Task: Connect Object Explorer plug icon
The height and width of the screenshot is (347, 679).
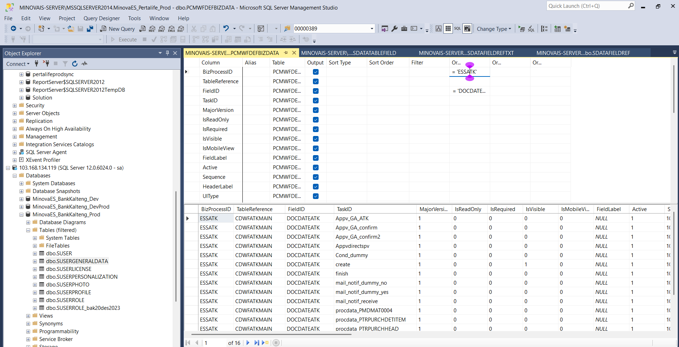Action: [37, 64]
